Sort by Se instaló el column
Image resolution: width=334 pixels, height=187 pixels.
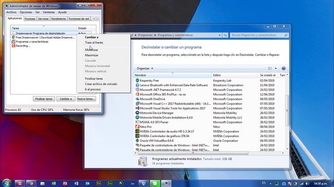point(268,75)
